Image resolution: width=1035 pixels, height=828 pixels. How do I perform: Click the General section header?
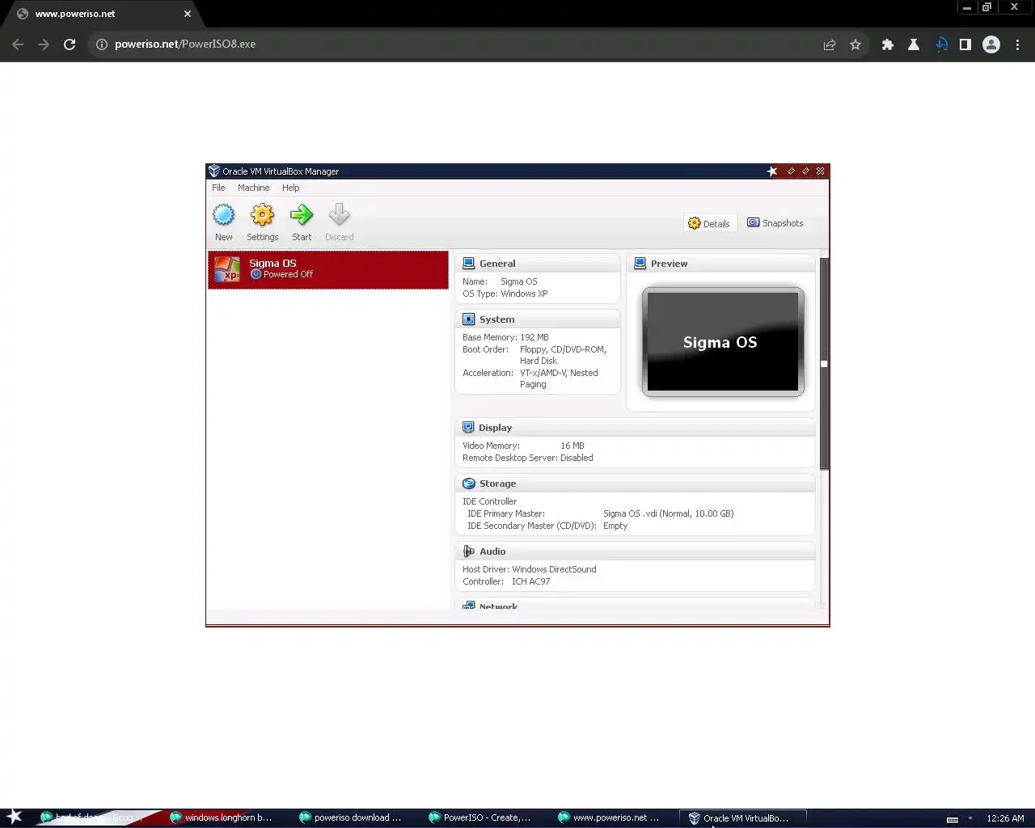pos(538,264)
